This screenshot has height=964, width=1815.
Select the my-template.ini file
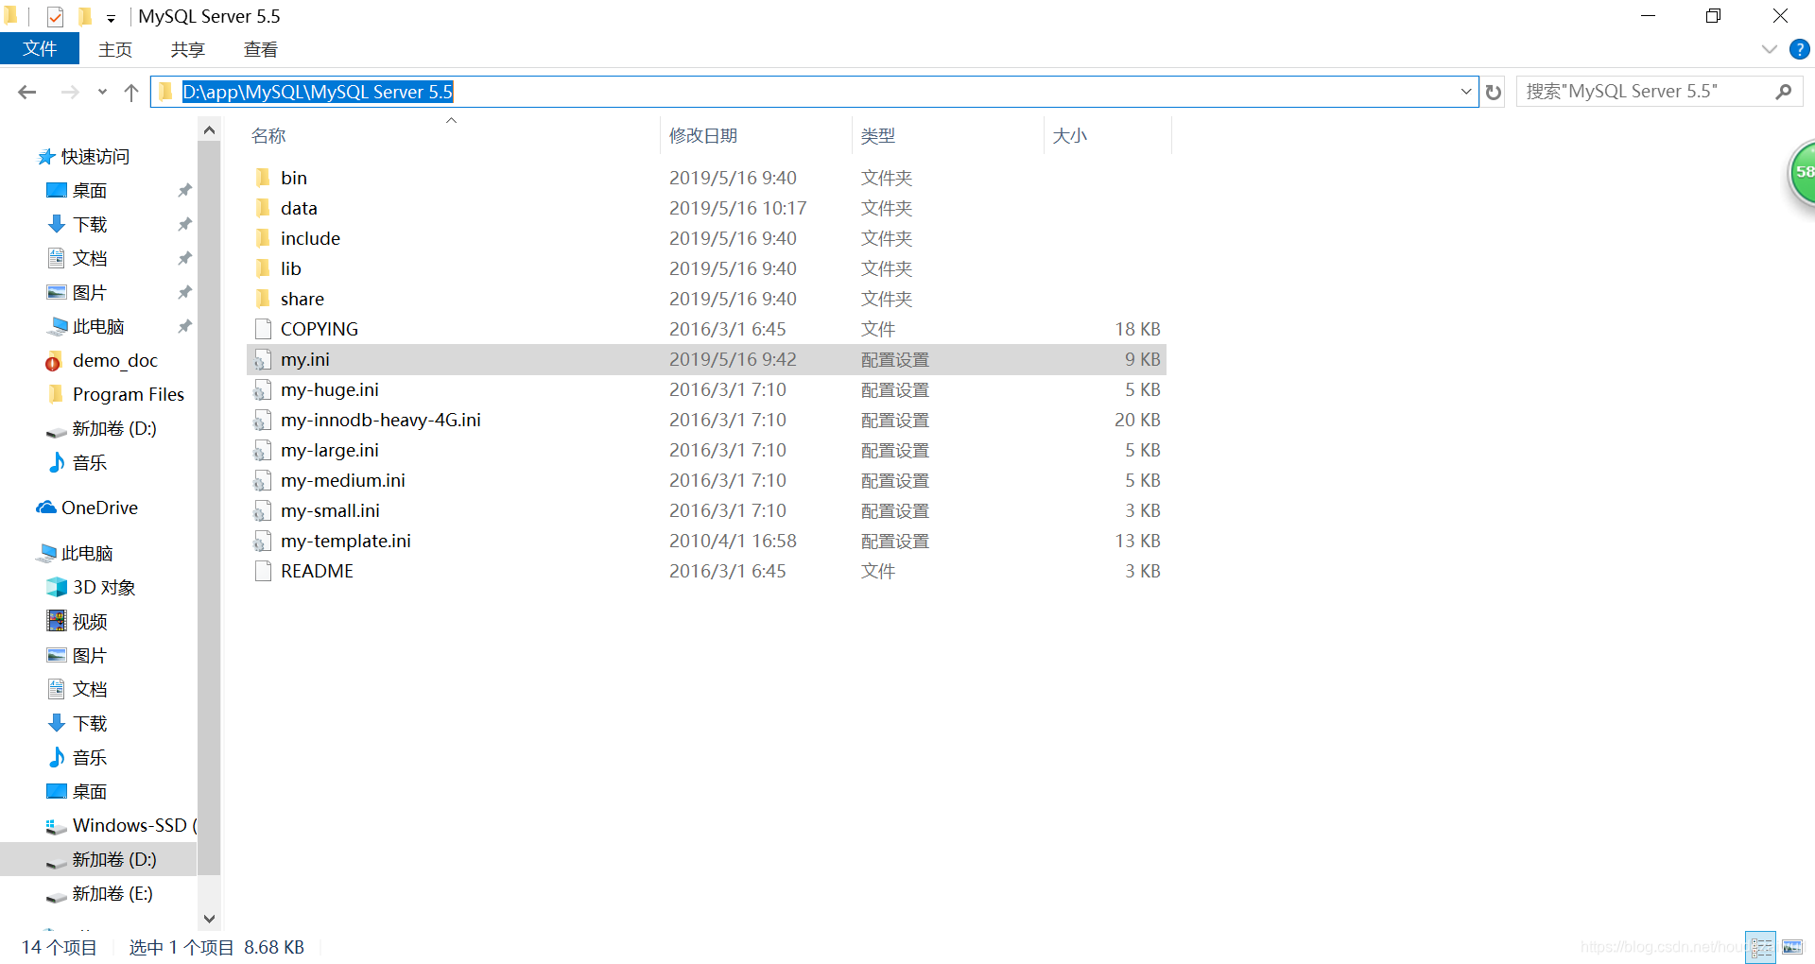[x=346, y=541]
